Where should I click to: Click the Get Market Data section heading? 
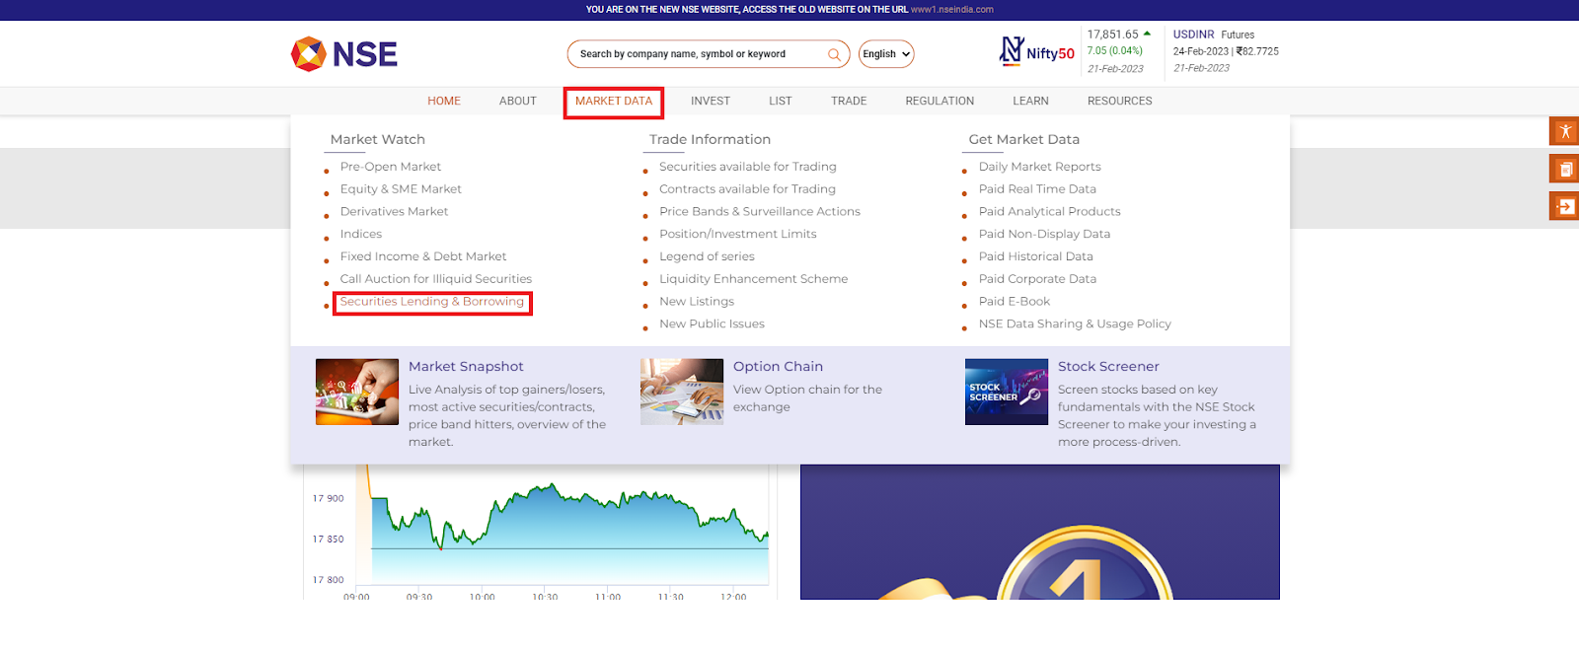point(1024,140)
